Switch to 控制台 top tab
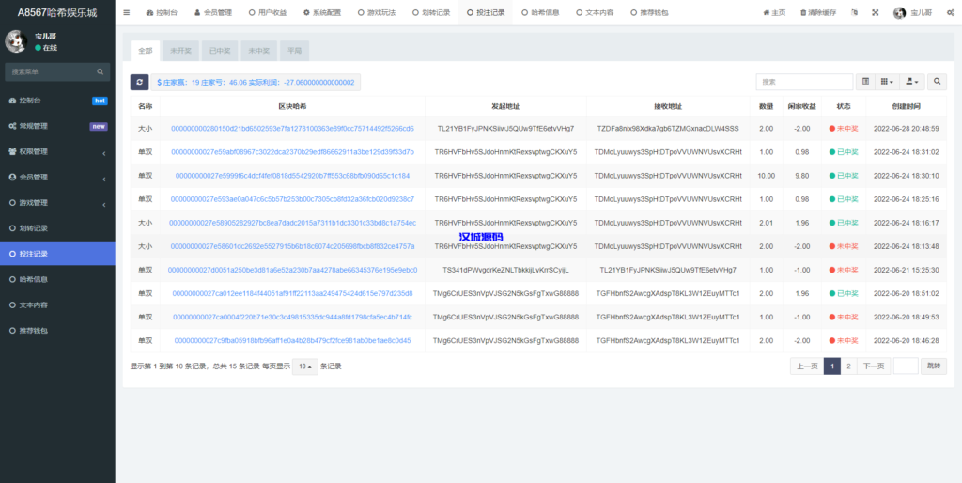This screenshot has width=962, height=483. (x=162, y=12)
